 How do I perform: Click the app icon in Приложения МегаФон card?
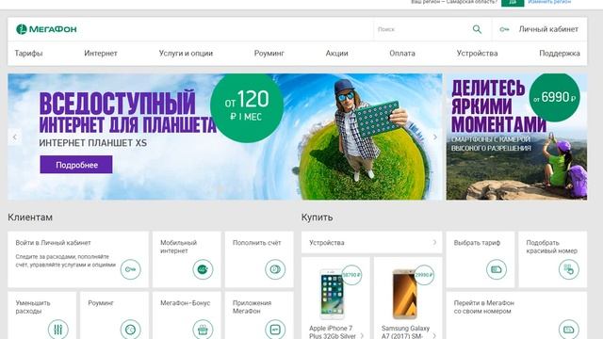pyautogui.click(x=275, y=330)
